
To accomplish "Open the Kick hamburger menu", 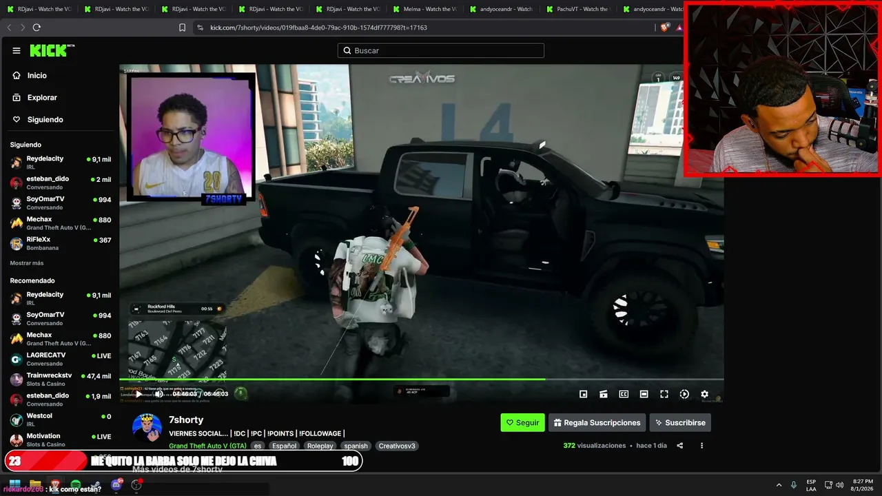I will (17, 50).
